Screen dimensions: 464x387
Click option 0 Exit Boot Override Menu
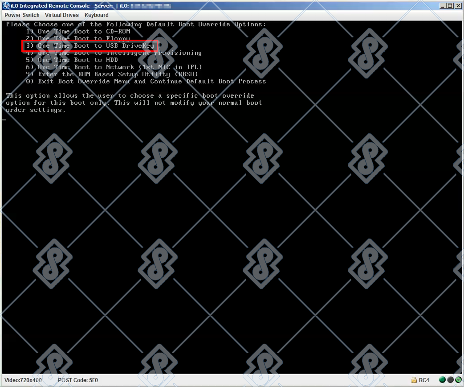coord(146,81)
